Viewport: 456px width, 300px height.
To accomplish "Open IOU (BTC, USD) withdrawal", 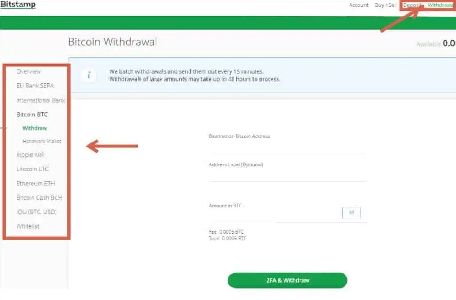I will click(36, 212).
